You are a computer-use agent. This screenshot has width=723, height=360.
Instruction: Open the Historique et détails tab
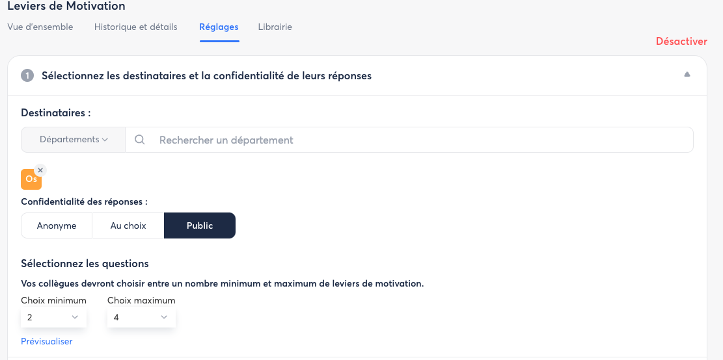point(135,27)
